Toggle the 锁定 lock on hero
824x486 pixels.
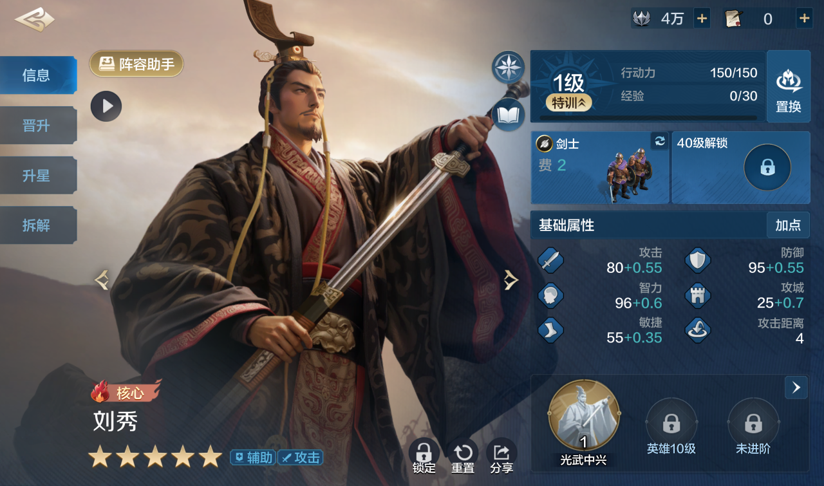(x=424, y=456)
